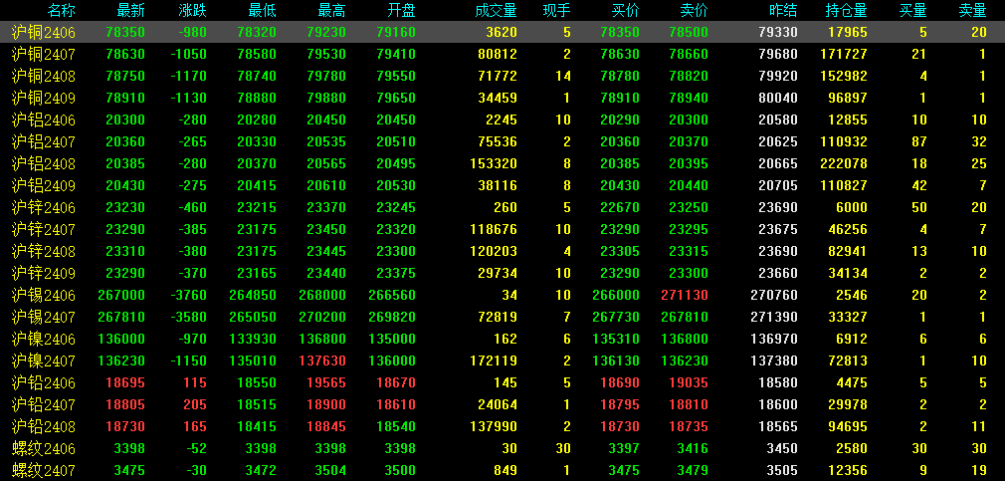Click 螺纹2407 previous settlement 3505
This screenshot has width=1005, height=481.
(784, 470)
